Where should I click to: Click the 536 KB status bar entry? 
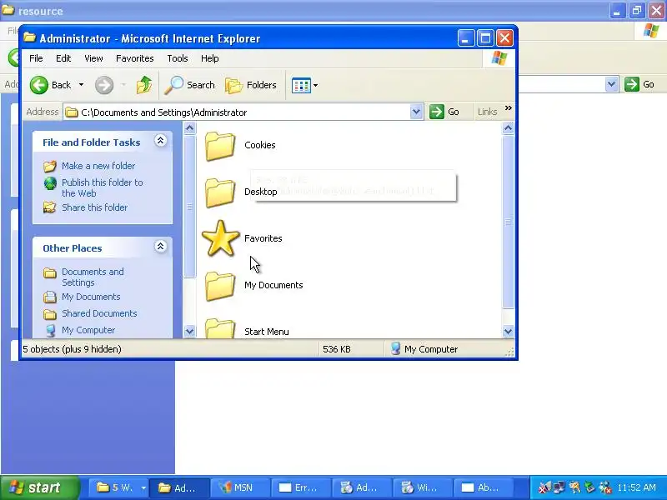coord(337,349)
